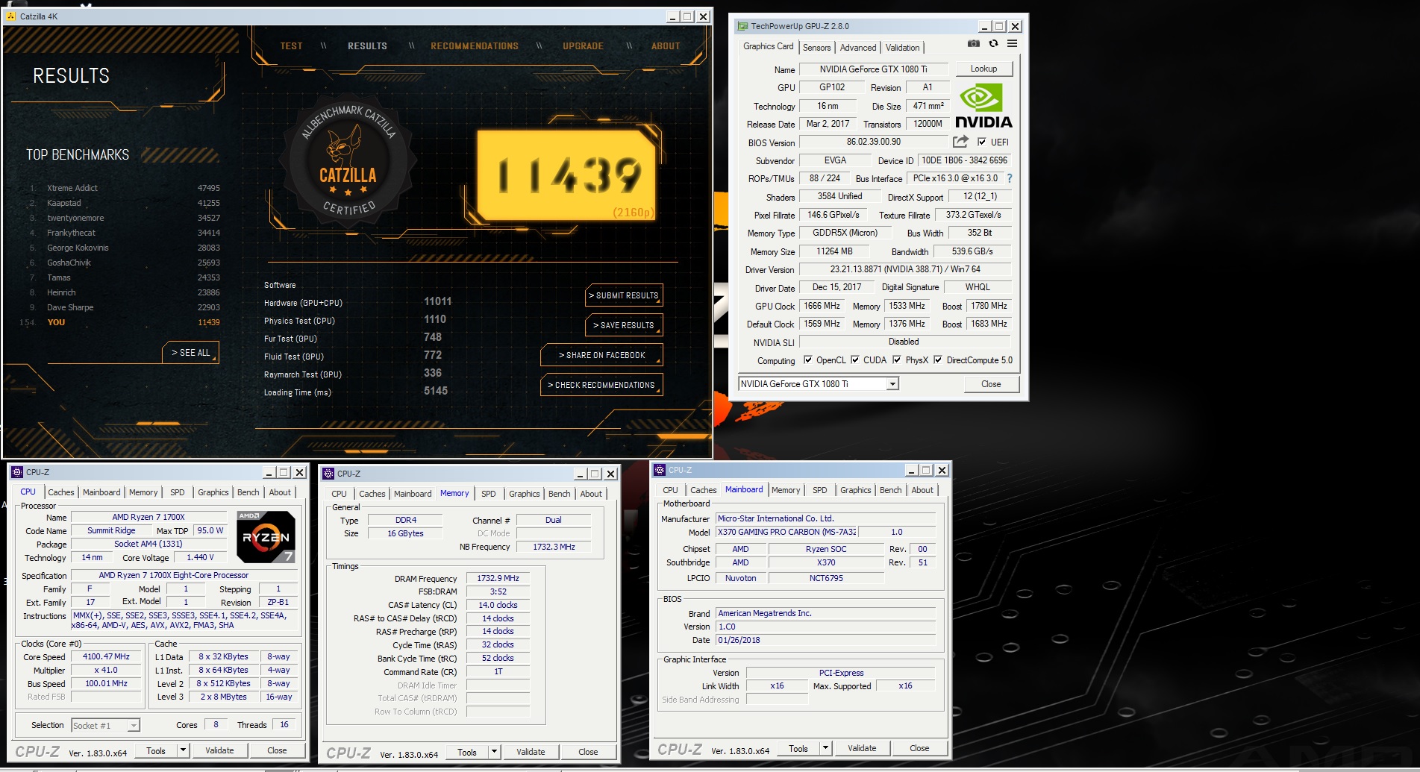Click Close button in CPU-Z Mainboard window
Viewport: 1420px width, 772px height.
tap(919, 748)
